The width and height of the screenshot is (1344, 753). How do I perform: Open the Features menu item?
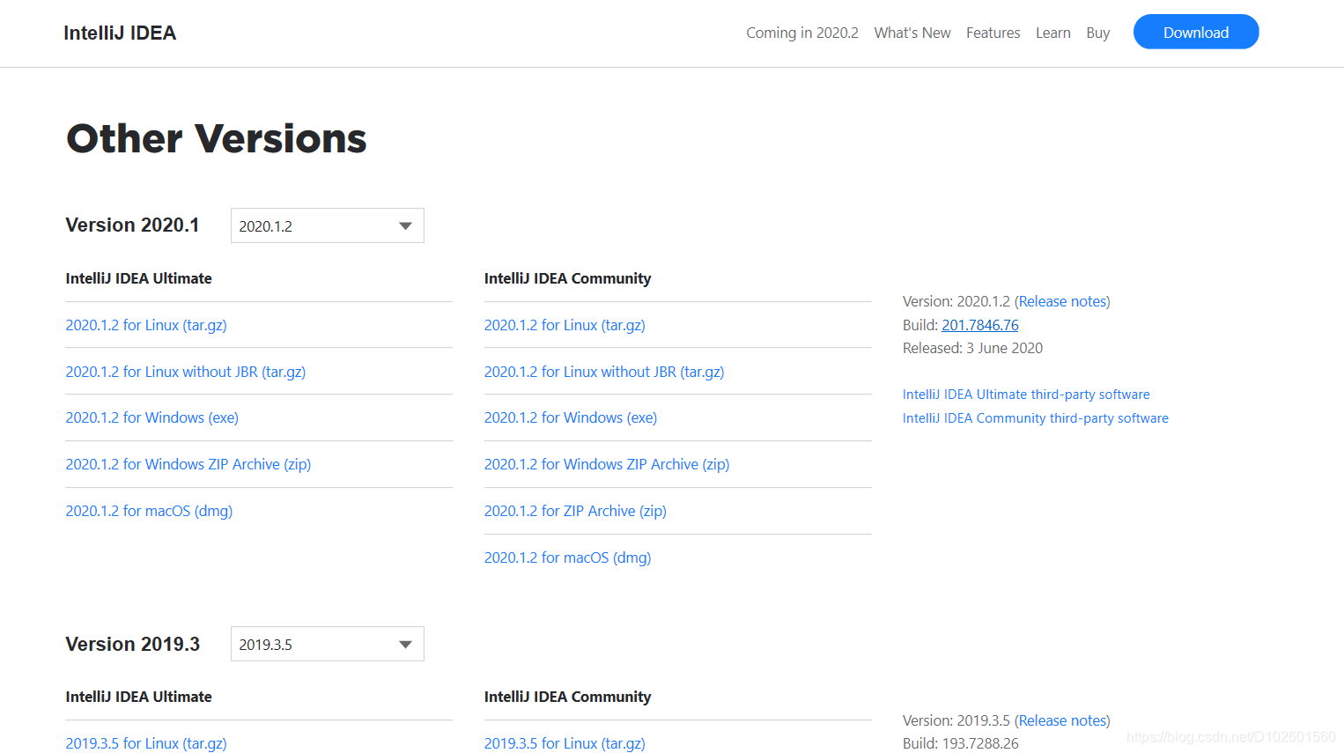click(x=993, y=33)
